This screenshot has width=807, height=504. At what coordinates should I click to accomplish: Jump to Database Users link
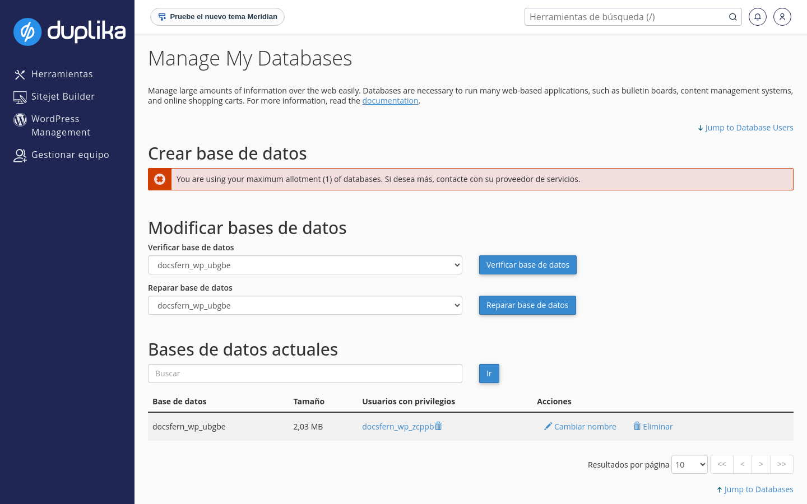coord(745,128)
